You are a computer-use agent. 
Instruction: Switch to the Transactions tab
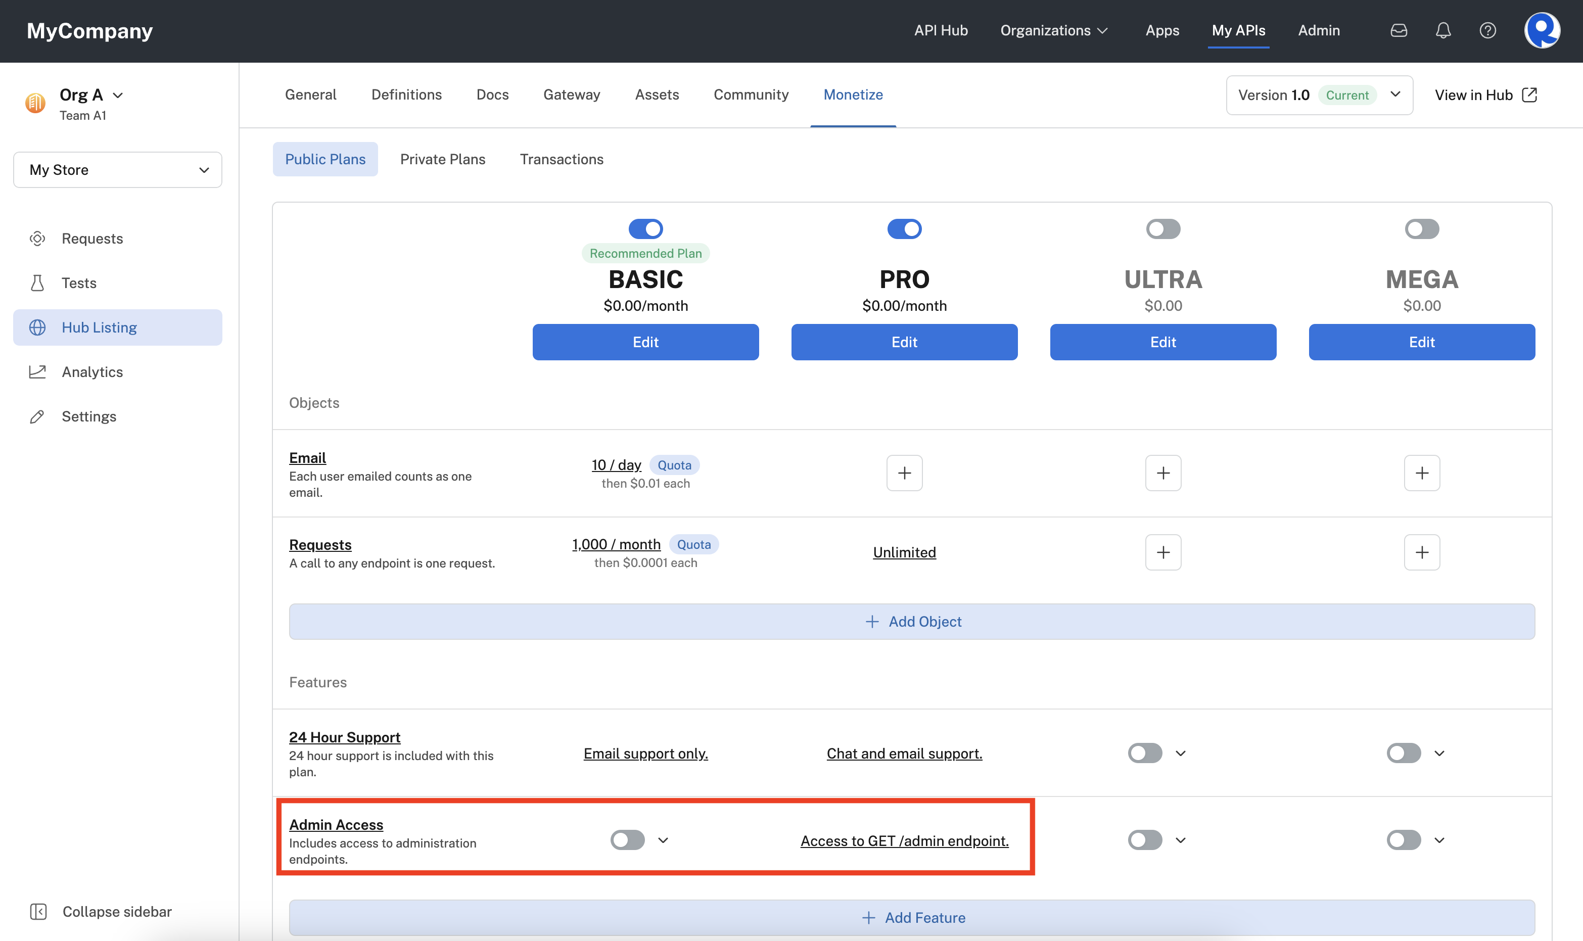pyautogui.click(x=561, y=158)
